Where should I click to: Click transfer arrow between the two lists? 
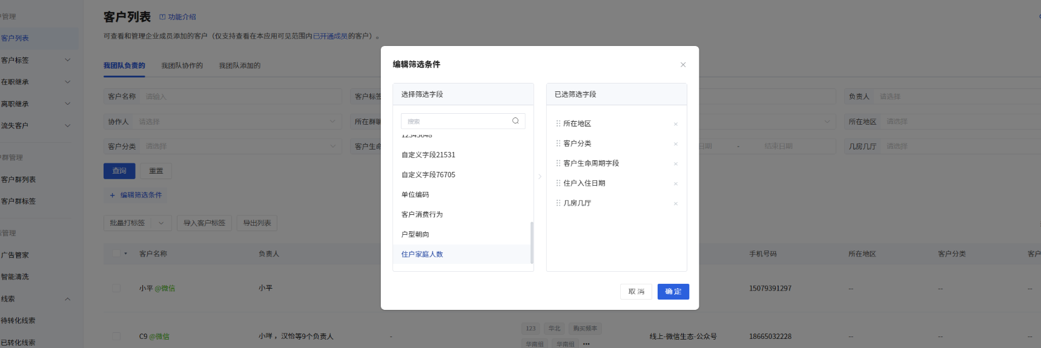540,177
